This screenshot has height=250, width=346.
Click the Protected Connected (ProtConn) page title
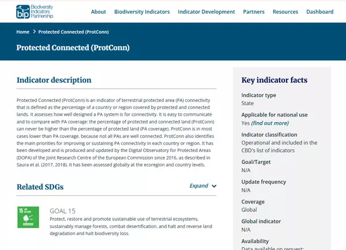[x=73, y=47]
